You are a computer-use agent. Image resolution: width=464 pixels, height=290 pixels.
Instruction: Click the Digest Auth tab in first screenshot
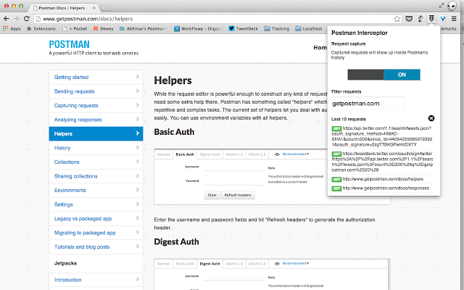tap(210, 154)
